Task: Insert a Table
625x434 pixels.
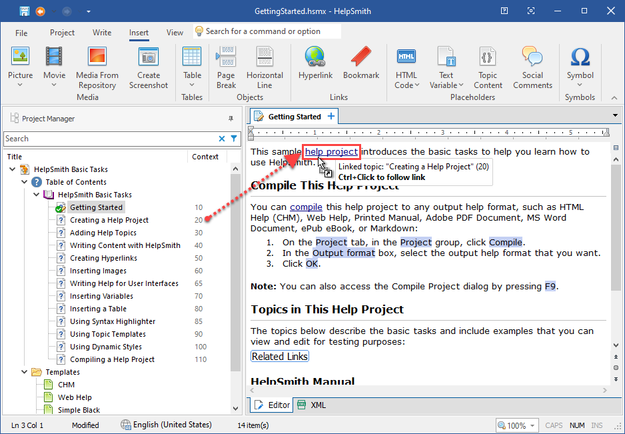Action: tap(192, 66)
